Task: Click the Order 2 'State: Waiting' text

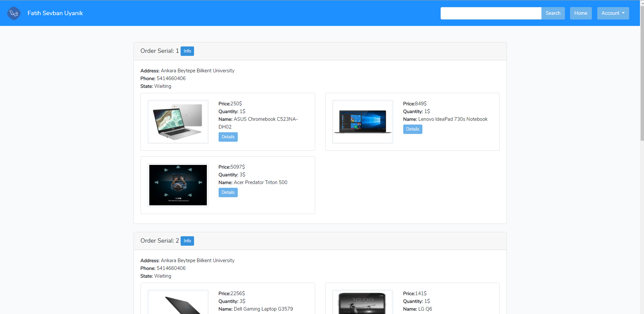Action: coord(156,276)
